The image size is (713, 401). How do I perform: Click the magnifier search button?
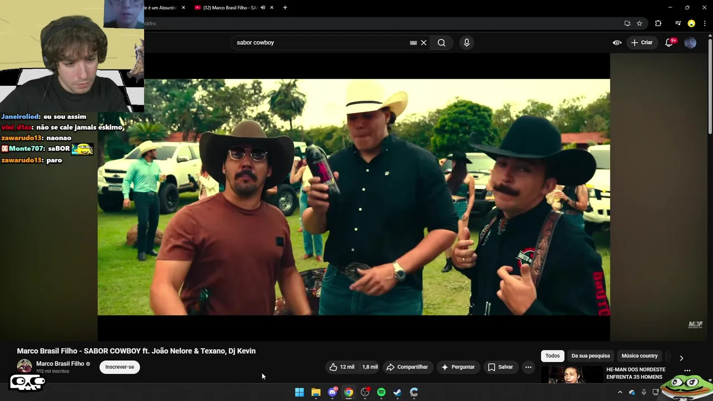coord(442,43)
